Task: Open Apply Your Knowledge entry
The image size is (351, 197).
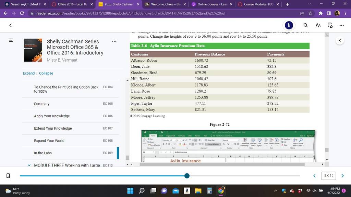Action: pyautogui.click(x=70, y=116)
